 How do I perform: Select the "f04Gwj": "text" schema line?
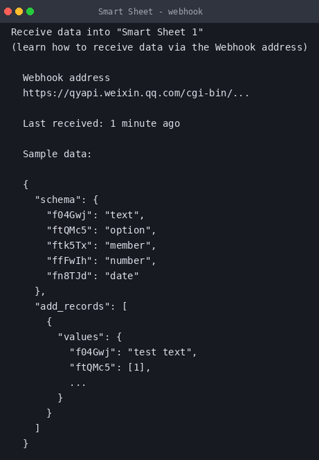click(x=95, y=215)
